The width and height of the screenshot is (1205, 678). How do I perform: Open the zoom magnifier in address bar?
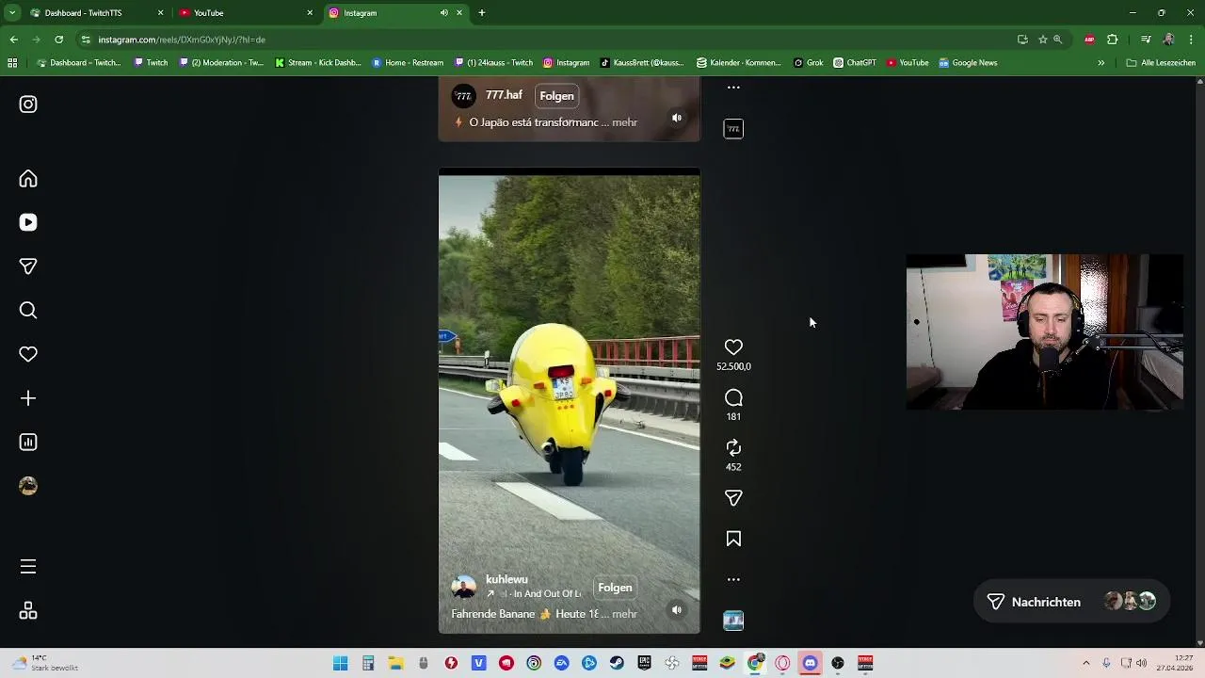[1058, 40]
